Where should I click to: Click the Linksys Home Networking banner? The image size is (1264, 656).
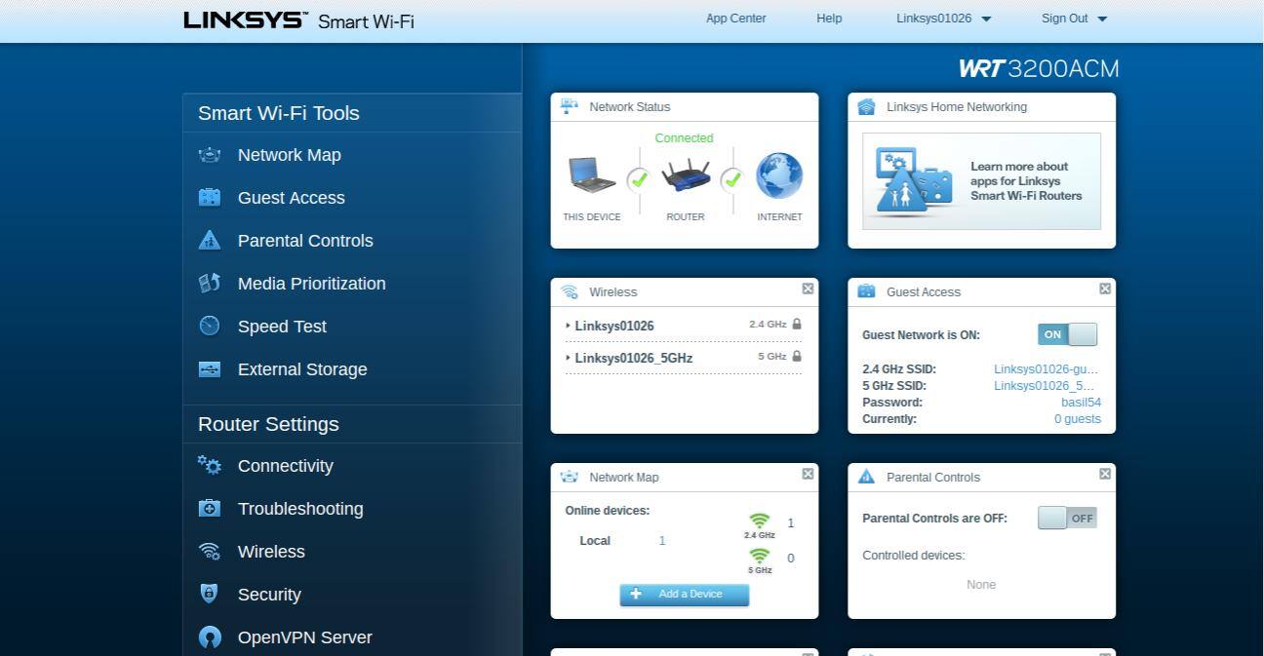[x=981, y=181]
